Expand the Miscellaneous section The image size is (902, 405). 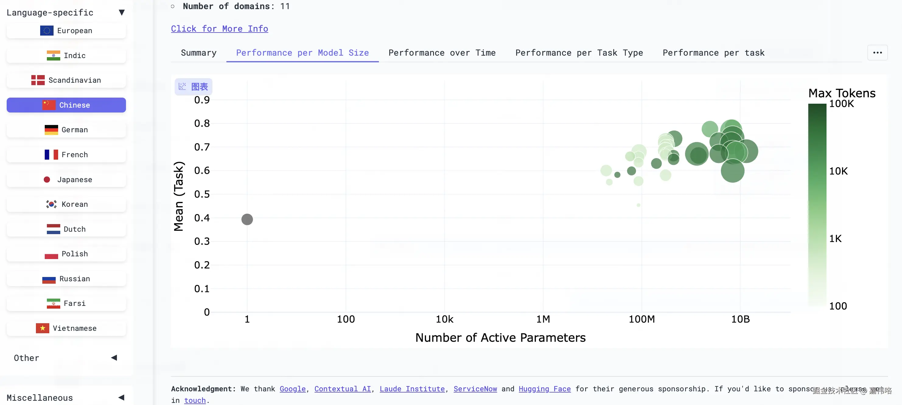(x=121, y=397)
